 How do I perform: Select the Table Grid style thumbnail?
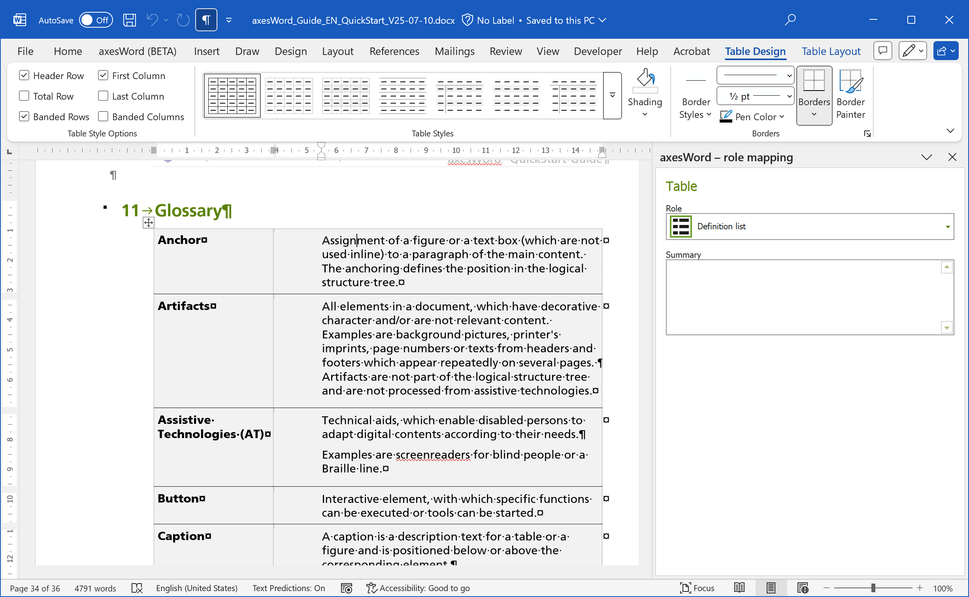point(232,95)
